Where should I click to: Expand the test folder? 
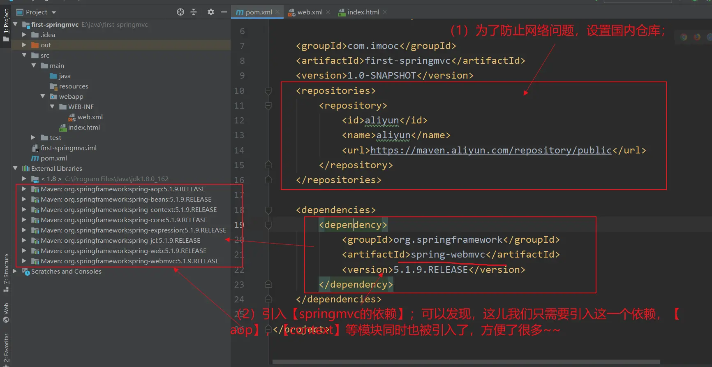33,137
